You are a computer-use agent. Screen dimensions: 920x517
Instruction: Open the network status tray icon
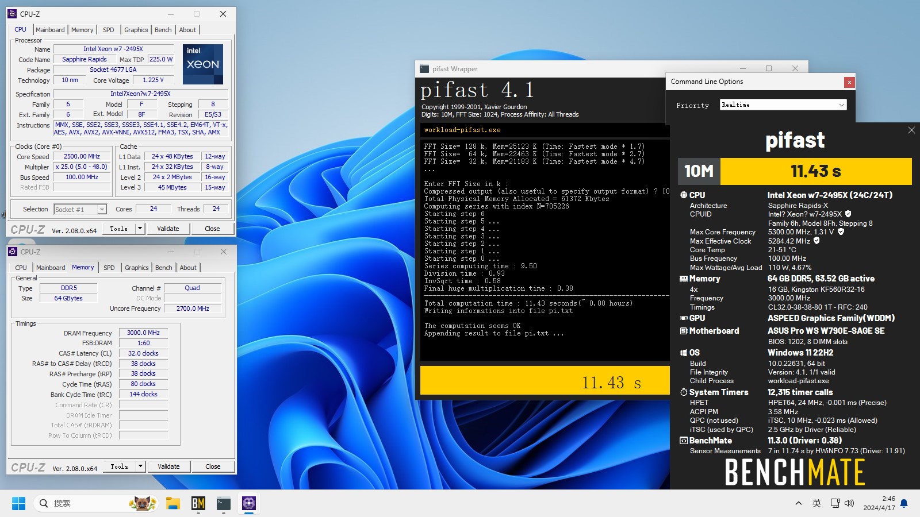[x=835, y=504]
